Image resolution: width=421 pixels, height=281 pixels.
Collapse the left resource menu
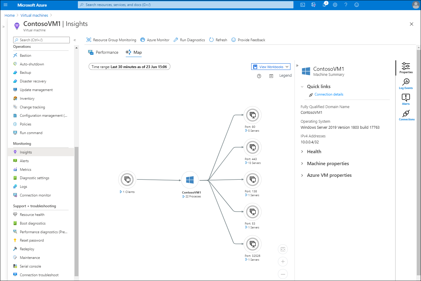(75, 40)
